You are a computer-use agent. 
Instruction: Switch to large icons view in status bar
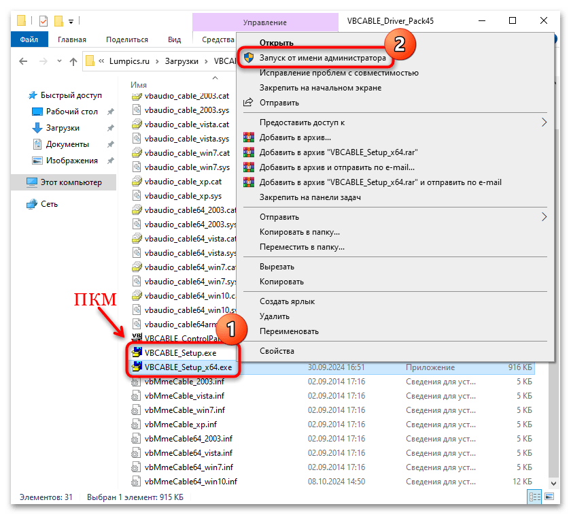549,497
